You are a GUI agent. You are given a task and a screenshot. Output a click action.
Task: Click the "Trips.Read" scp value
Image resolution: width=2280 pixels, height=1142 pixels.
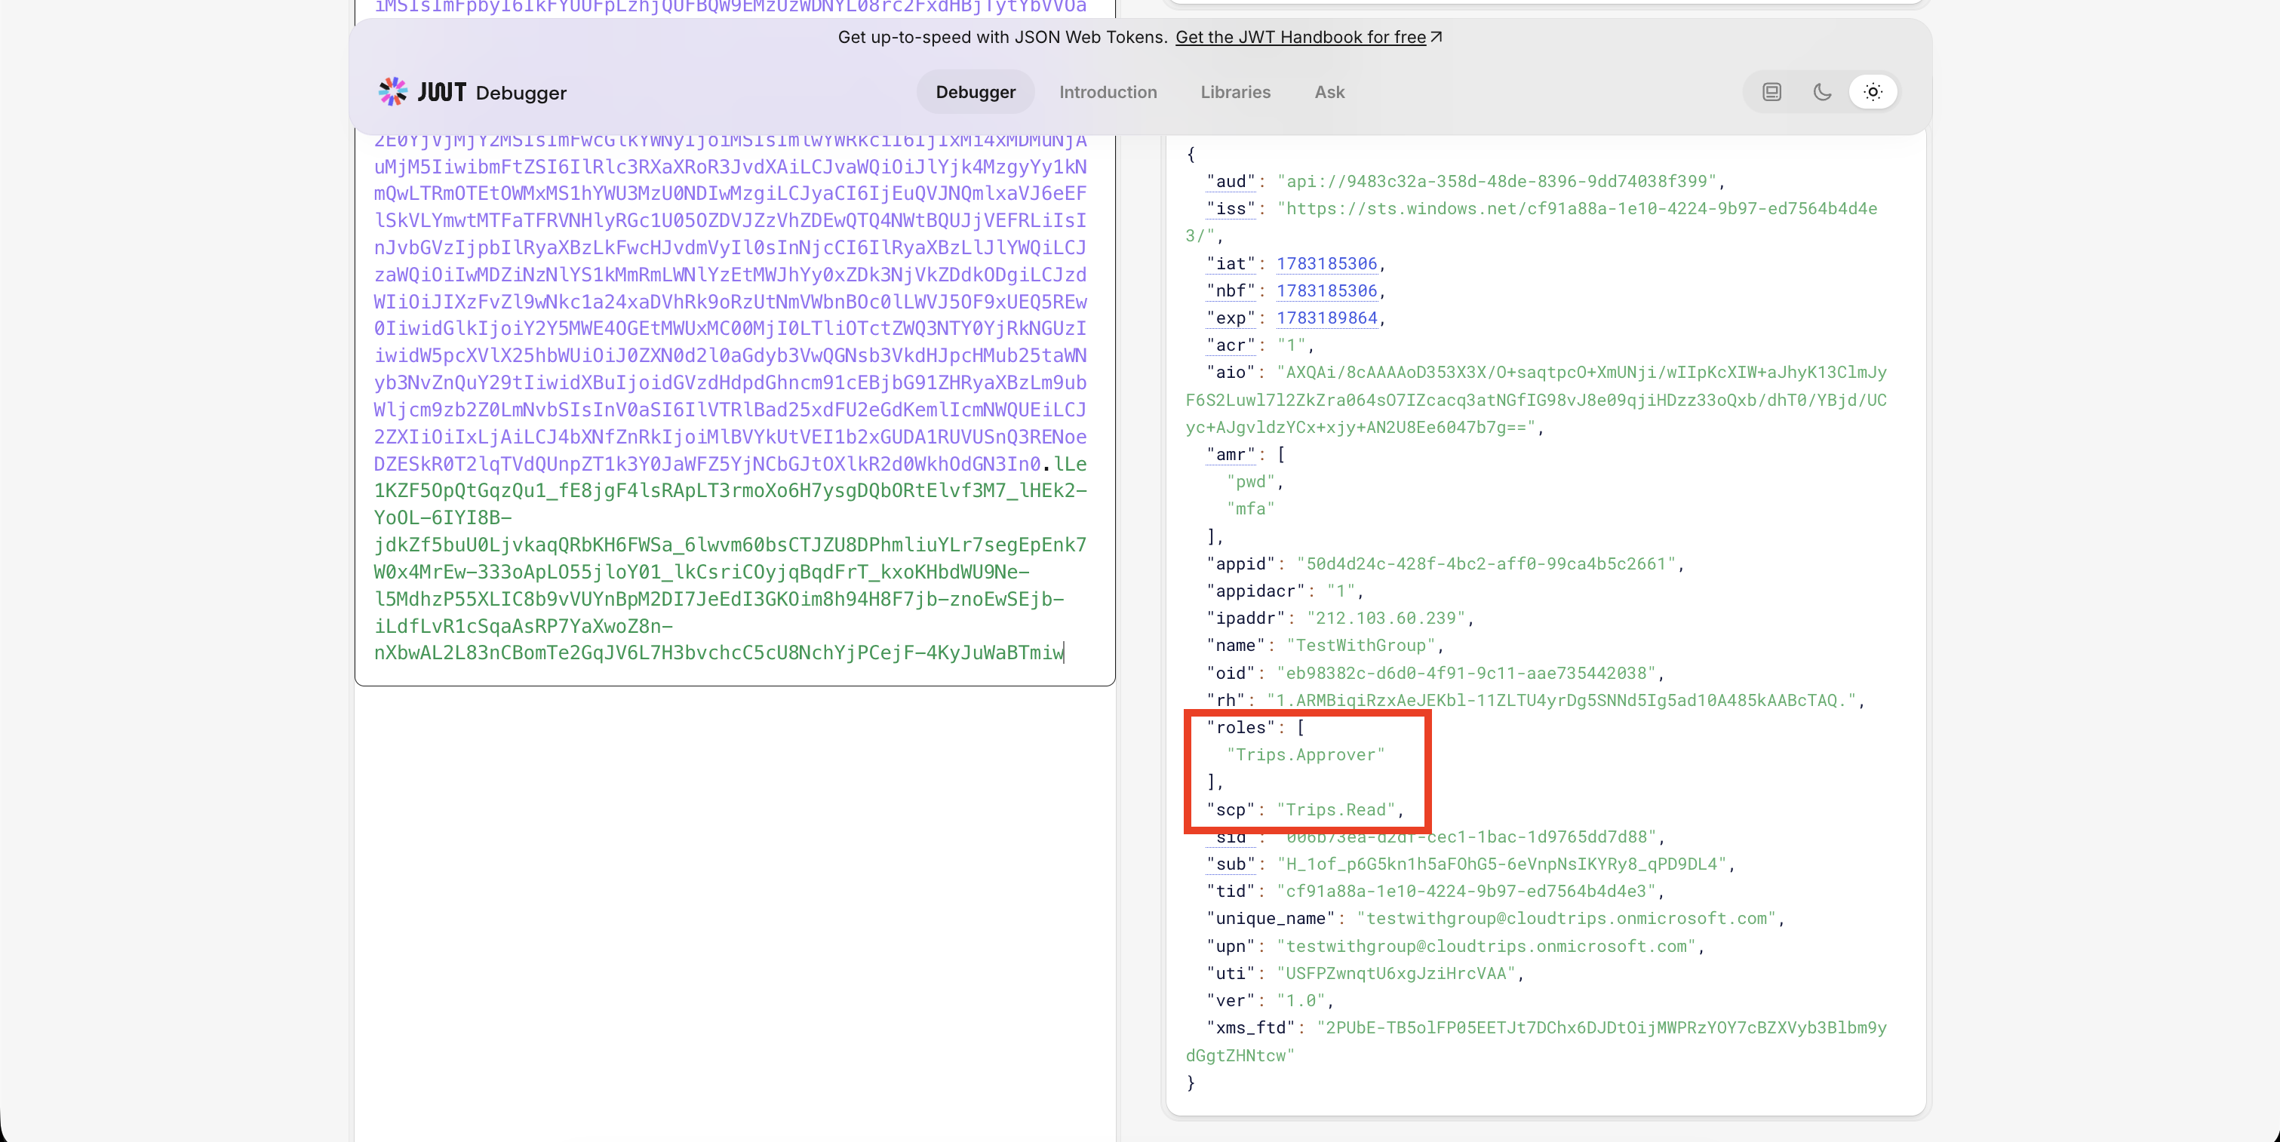(1335, 809)
